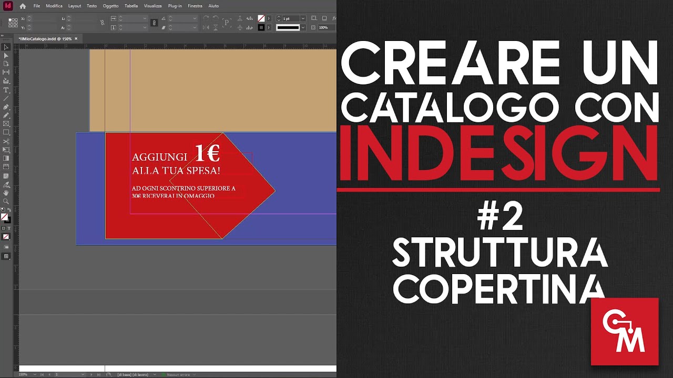Open the Finestra menu
This screenshot has height=378, width=673.
(x=195, y=6)
